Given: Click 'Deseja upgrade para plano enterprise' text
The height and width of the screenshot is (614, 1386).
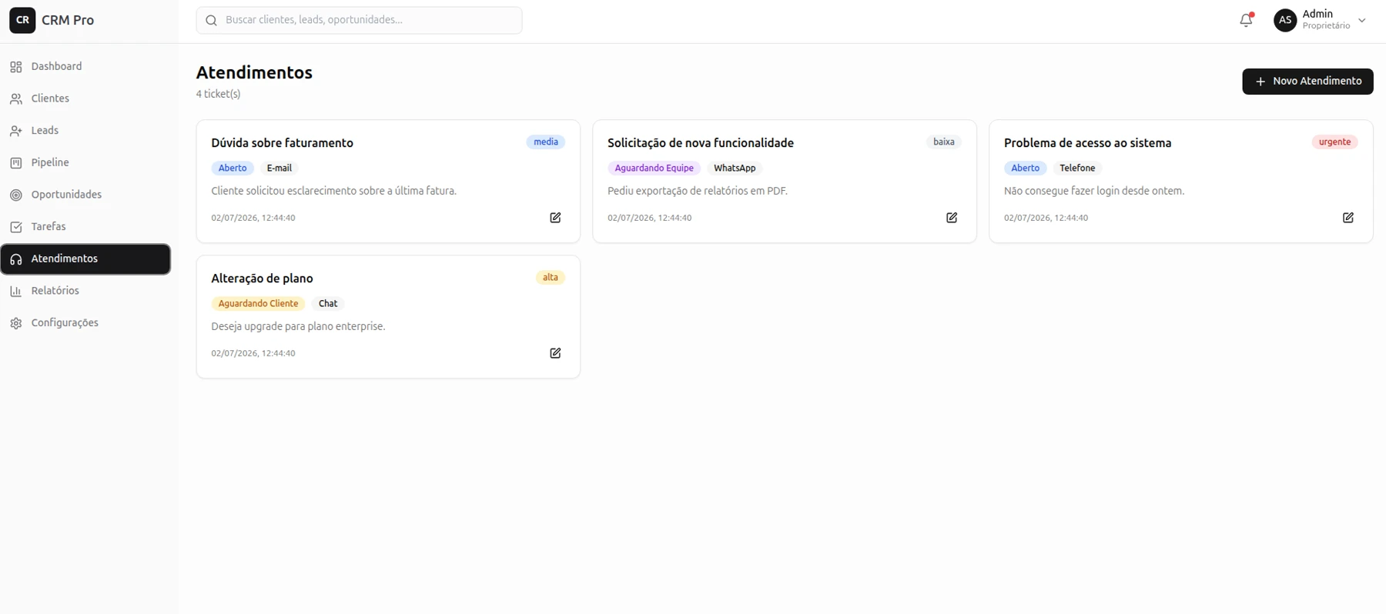Looking at the screenshot, I should pyautogui.click(x=298, y=326).
